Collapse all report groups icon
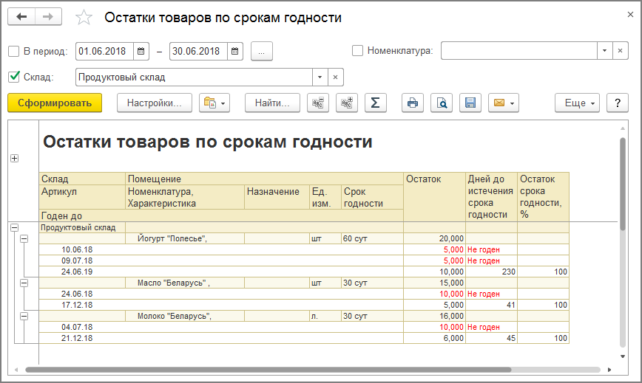The width and height of the screenshot is (642, 383). [318, 103]
